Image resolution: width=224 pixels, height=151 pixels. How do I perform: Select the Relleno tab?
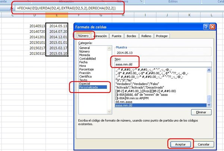[146, 36]
